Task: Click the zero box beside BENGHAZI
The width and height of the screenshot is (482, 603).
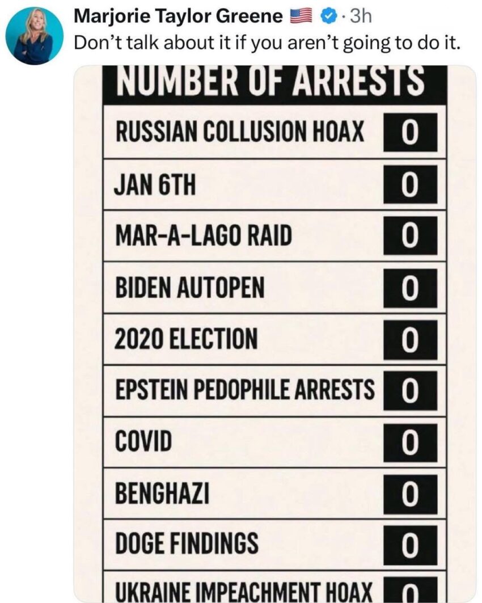Action: [410, 494]
